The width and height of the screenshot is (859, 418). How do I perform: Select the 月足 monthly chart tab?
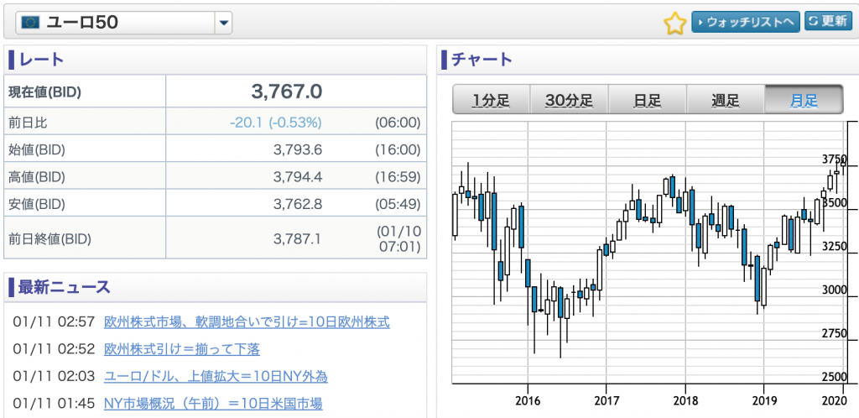pyautogui.click(x=804, y=100)
